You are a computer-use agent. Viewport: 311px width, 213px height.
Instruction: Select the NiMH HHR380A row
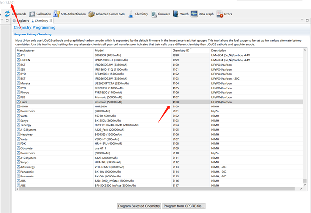click(159, 106)
